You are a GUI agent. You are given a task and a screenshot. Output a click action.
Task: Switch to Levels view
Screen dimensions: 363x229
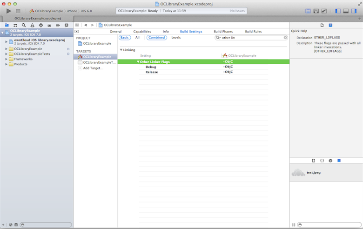[176, 38]
